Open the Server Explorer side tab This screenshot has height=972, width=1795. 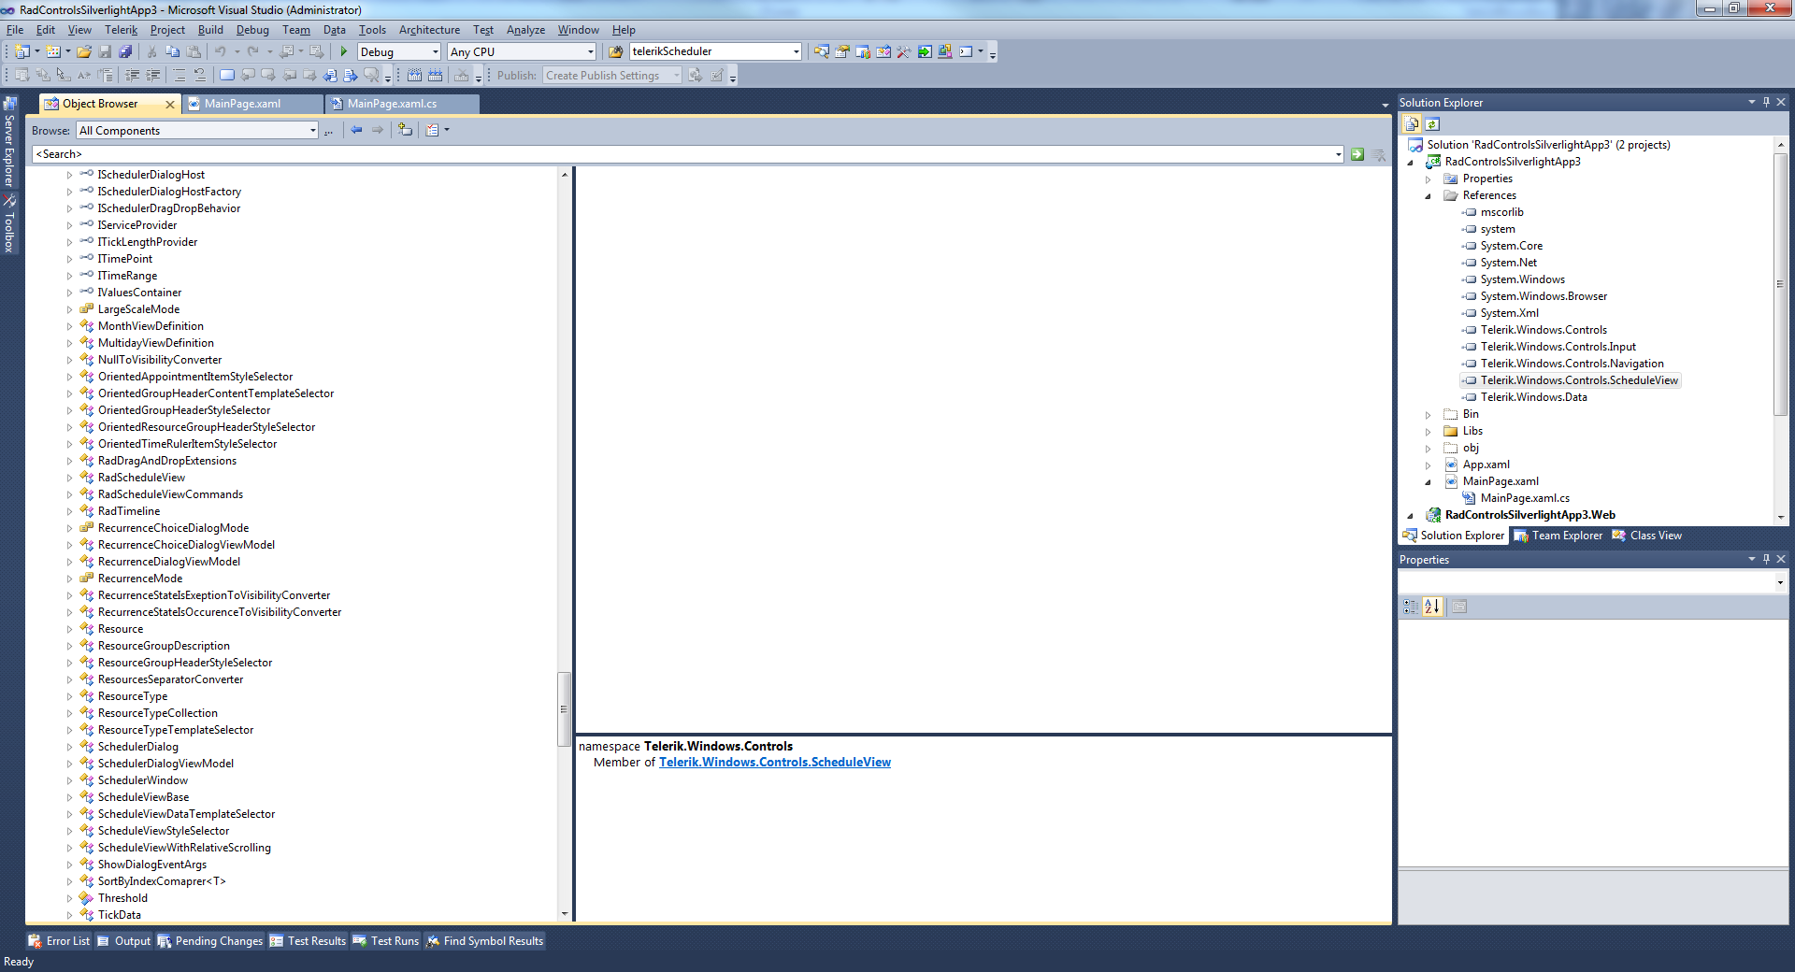pyautogui.click(x=10, y=142)
